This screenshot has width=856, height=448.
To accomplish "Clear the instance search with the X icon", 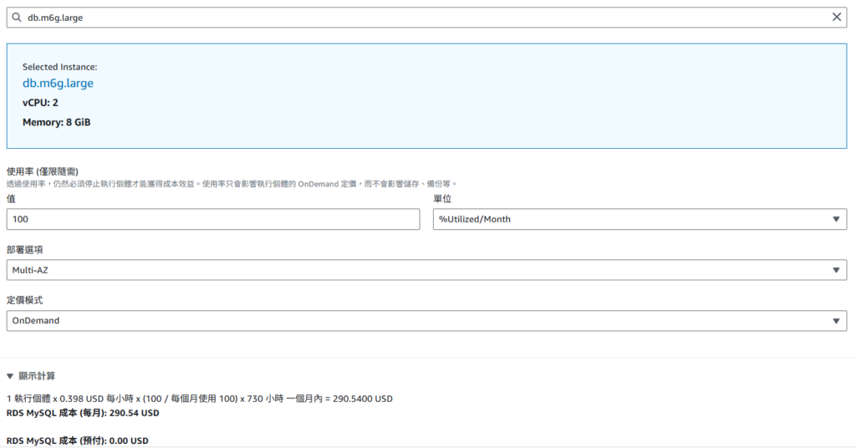I will point(837,17).
